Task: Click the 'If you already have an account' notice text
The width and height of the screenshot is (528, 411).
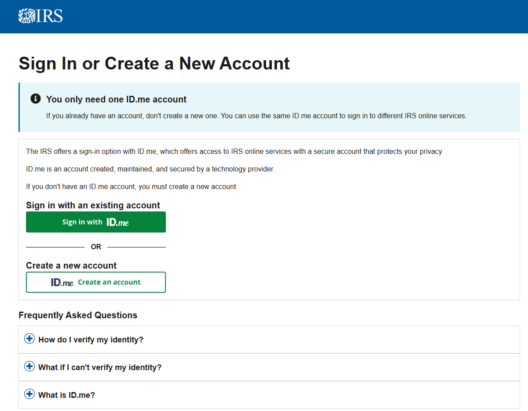Action: coord(256,116)
